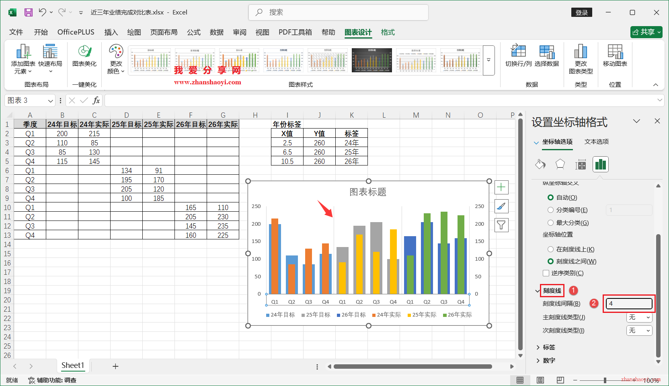Expand the 标签 section
Viewport: 669px width, 386px height.
click(538, 347)
